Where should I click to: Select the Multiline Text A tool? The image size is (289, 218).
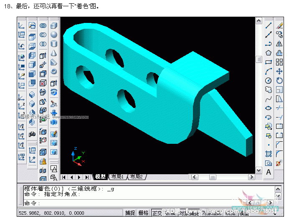coord(269,172)
